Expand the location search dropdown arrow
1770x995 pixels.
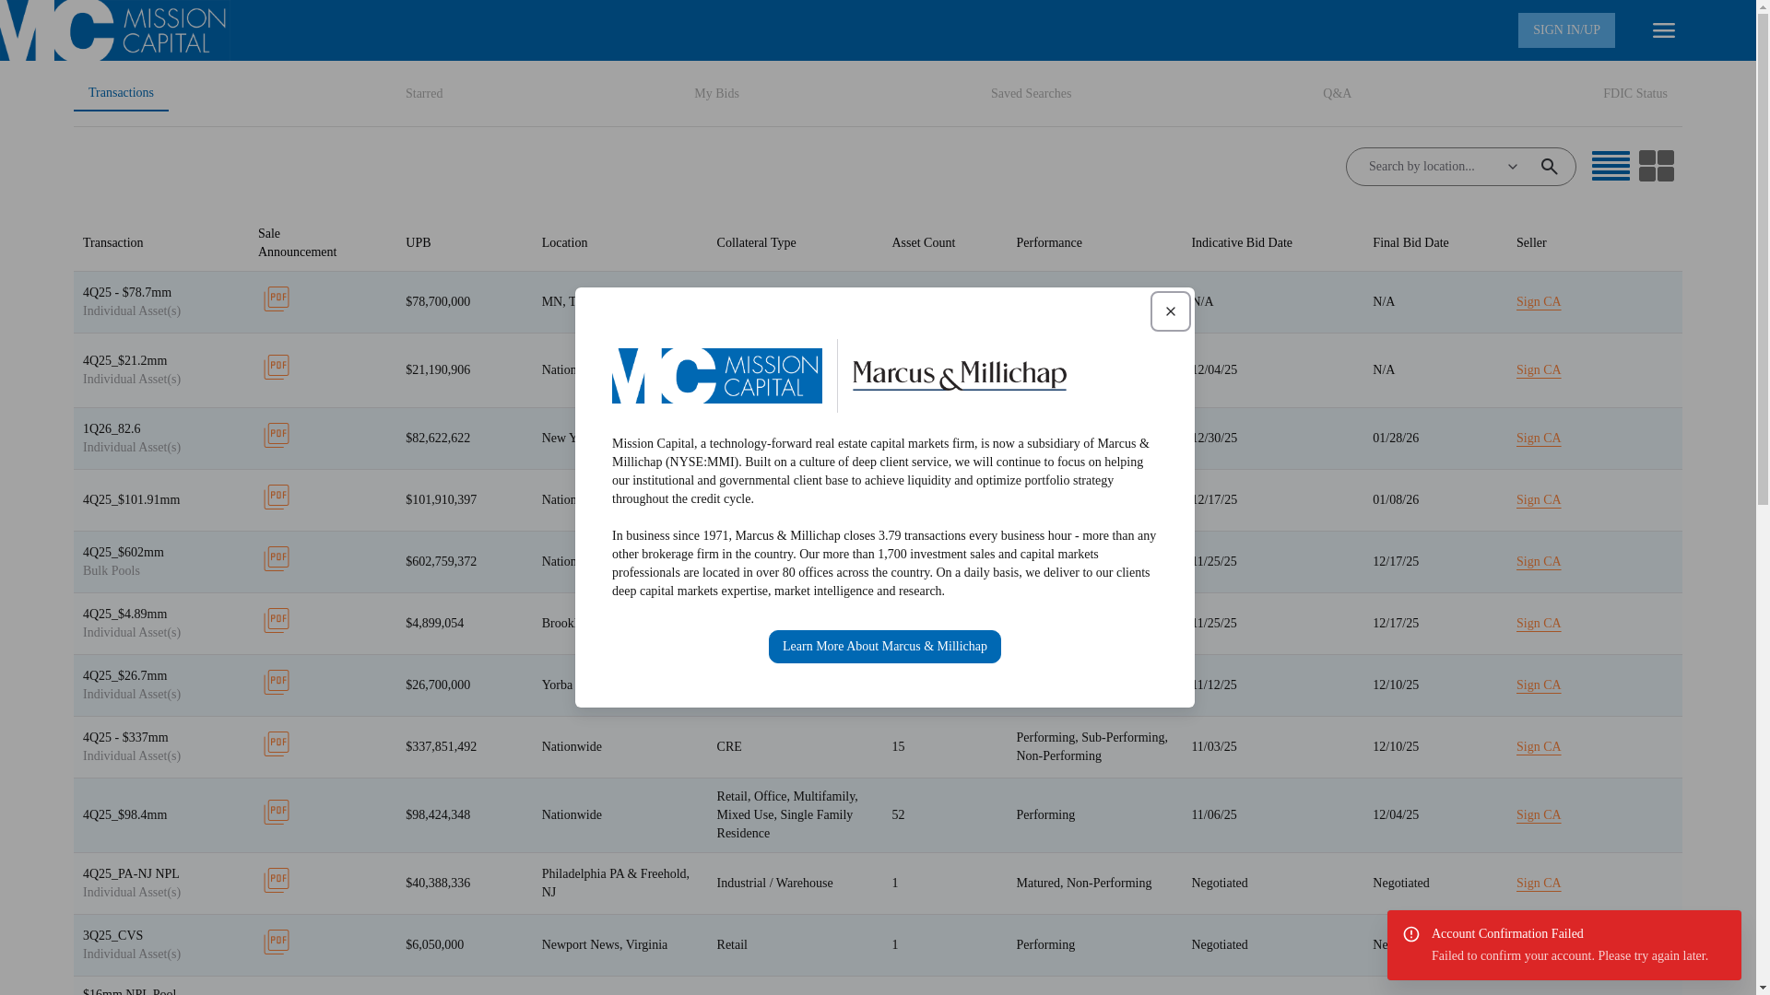[1512, 167]
